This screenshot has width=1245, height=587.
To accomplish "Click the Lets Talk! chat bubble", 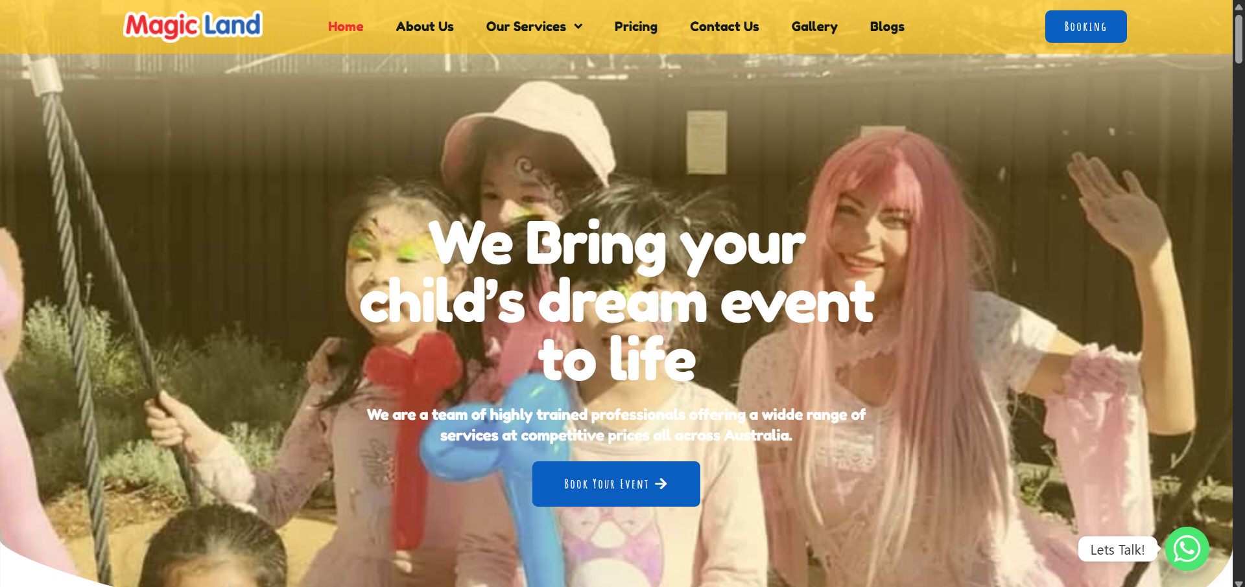I will (1117, 549).
